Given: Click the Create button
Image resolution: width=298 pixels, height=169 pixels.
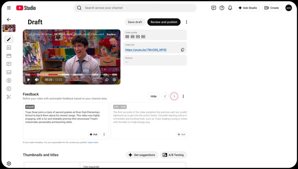Looking at the screenshot, I should coord(272,8).
